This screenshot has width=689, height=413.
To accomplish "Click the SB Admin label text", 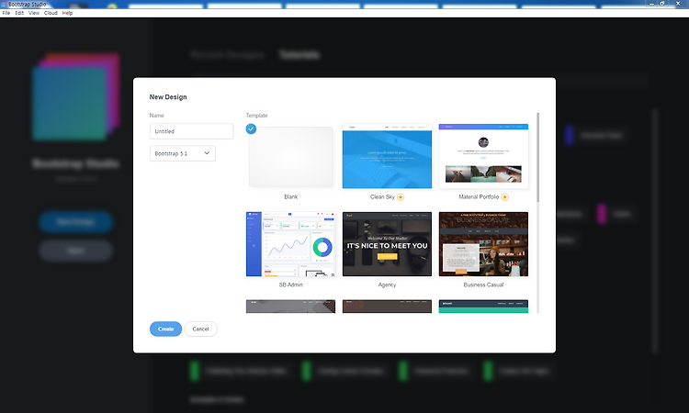I will tap(291, 285).
